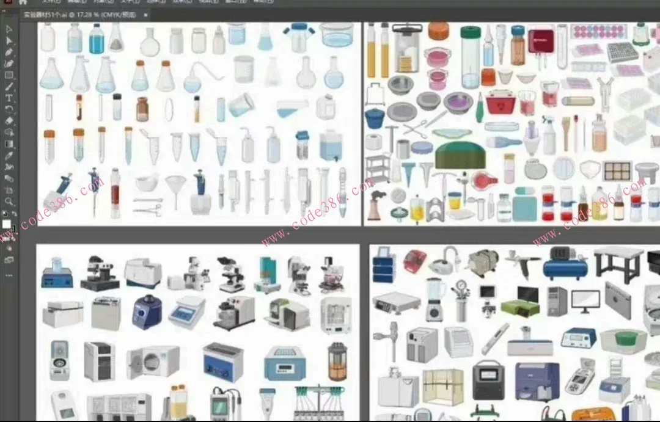The height and width of the screenshot is (422, 660).
Task: Select the Paintbrush tool
Action: (x=9, y=87)
